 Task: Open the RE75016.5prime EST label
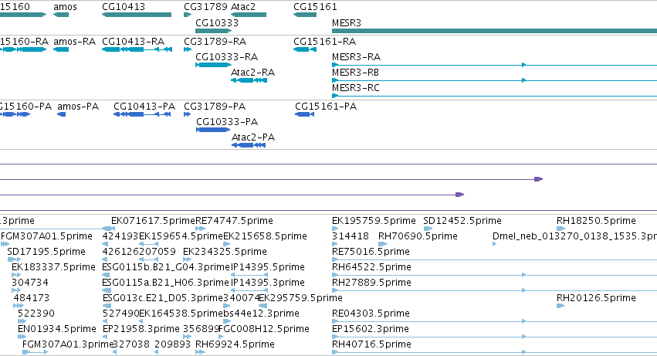tap(371, 252)
